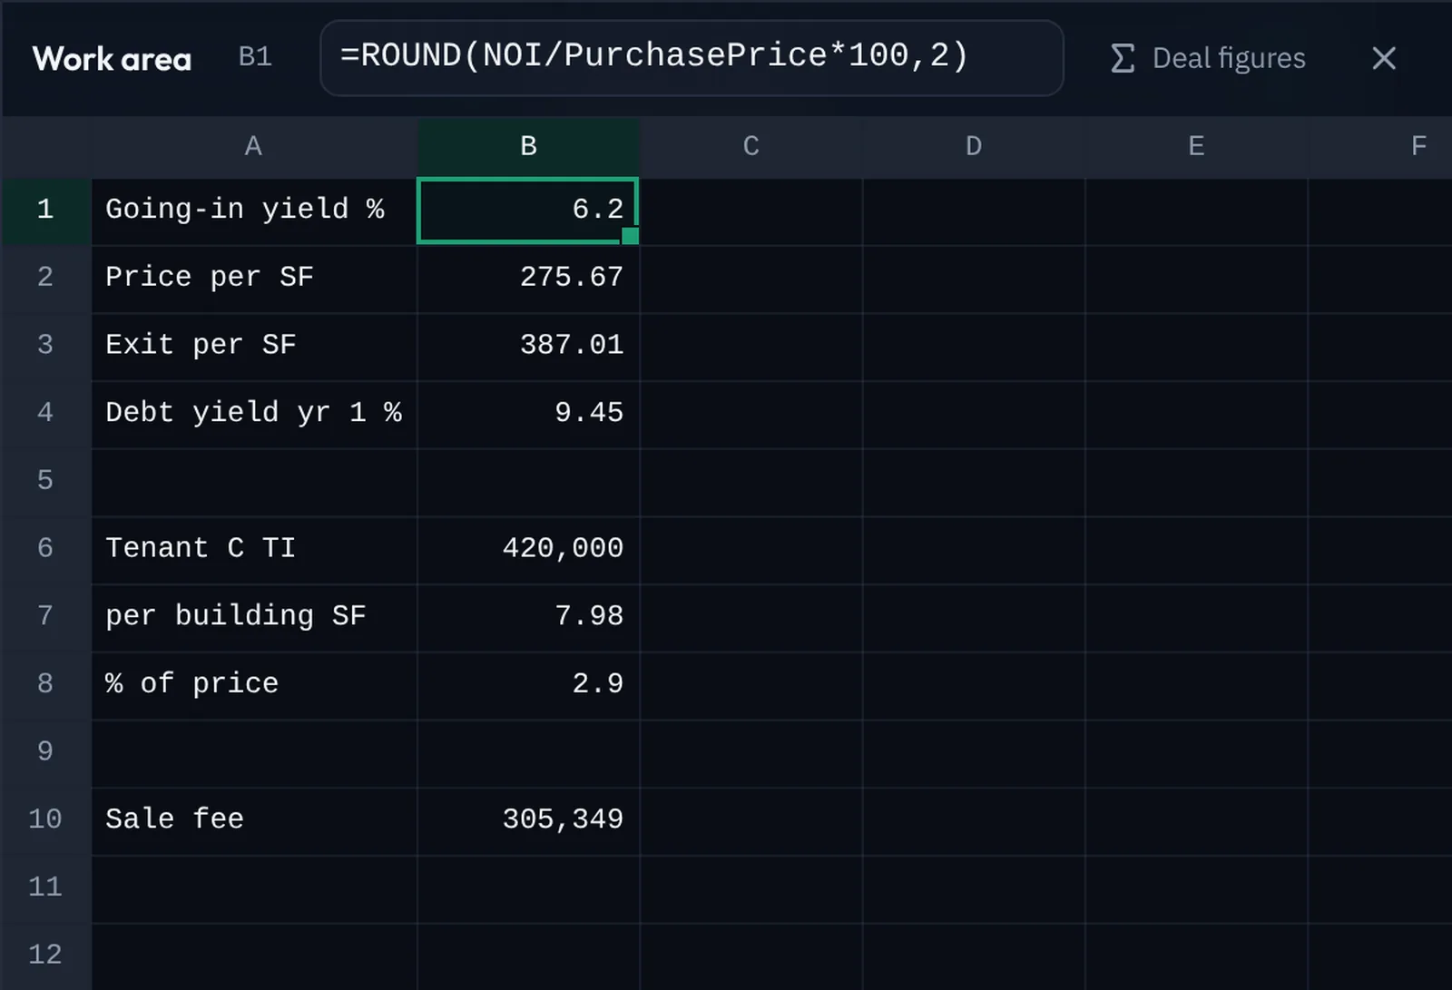Viewport: 1452px width, 990px height.
Task: Select the cell showing 6.2
Action: pos(528,211)
